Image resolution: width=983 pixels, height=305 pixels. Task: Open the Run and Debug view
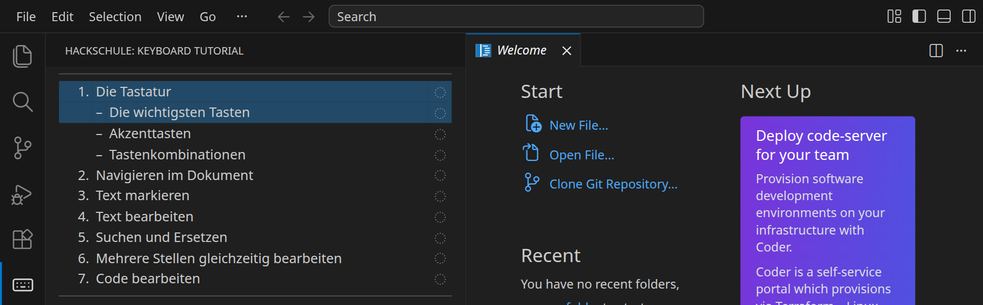pyautogui.click(x=22, y=194)
